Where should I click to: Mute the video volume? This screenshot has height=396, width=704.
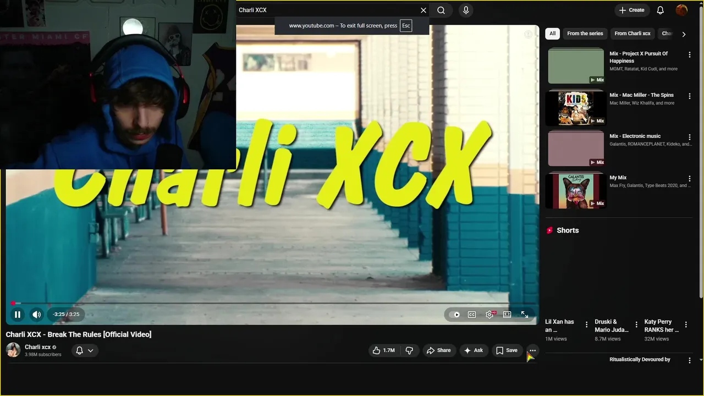click(x=36, y=315)
